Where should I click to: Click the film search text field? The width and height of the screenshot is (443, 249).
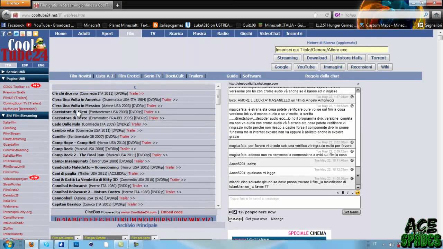coord(332,50)
